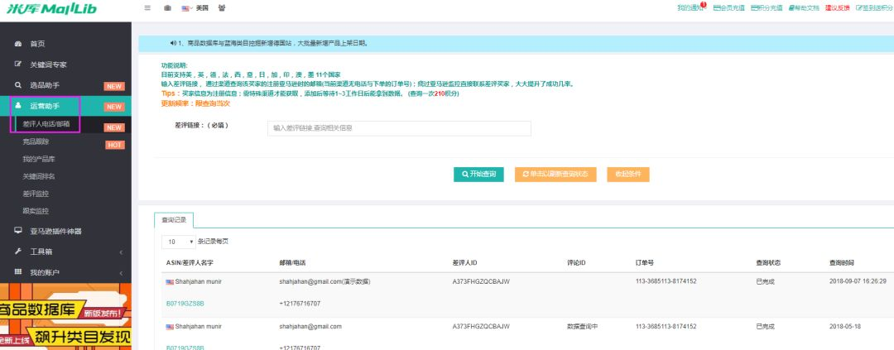Click 数据查询中 cell in second row

pos(582,327)
